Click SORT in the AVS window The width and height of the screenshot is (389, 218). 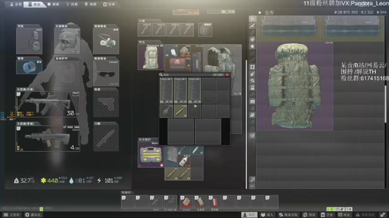click(218, 75)
